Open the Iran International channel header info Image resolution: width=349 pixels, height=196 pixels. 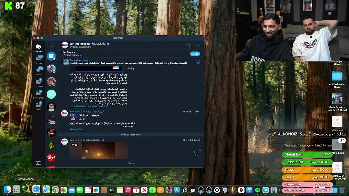89,45
